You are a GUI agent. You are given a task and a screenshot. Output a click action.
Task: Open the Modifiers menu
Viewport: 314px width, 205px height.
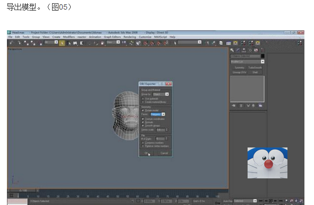pyautogui.click(x=69, y=37)
